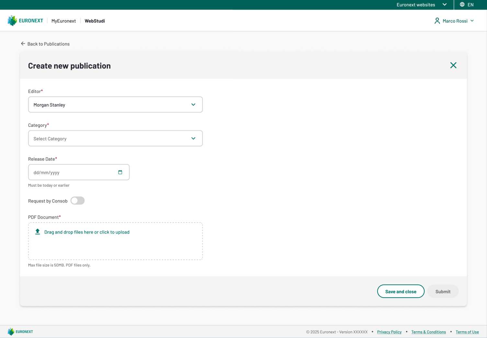Open the Terms of Use link
Viewport: 487px width, 338px height.
(x=467, y=332)
